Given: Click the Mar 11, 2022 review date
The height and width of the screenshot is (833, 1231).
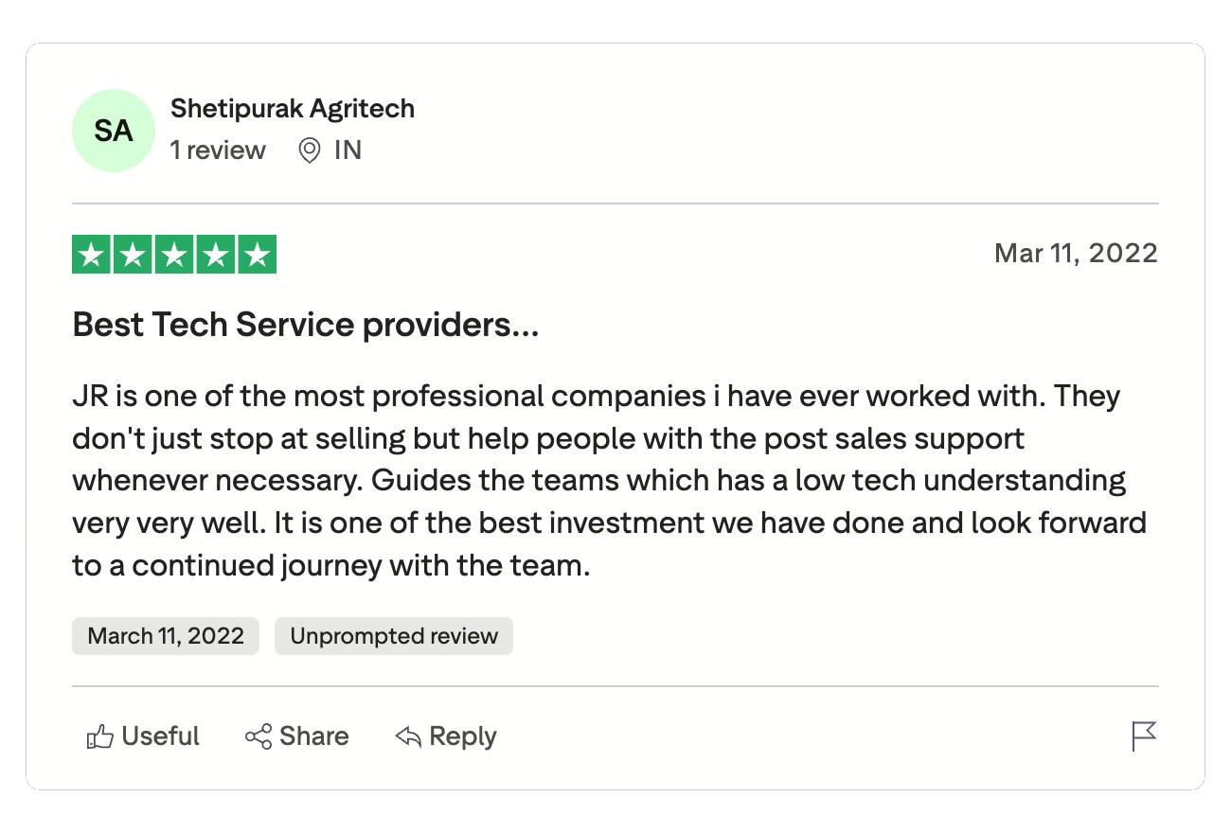Looking at the screenshot, I should pyautogui.click(x=1076, y=254).
